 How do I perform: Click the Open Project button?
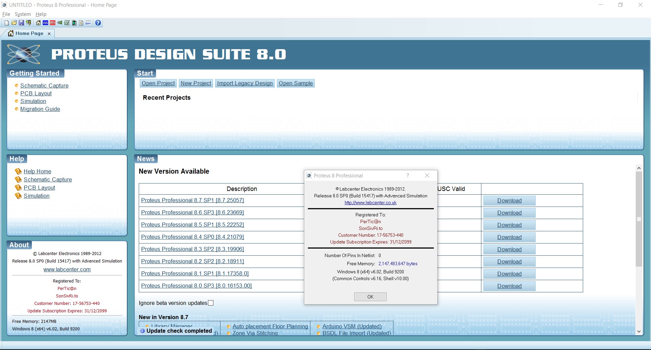[x=158, y=83]
